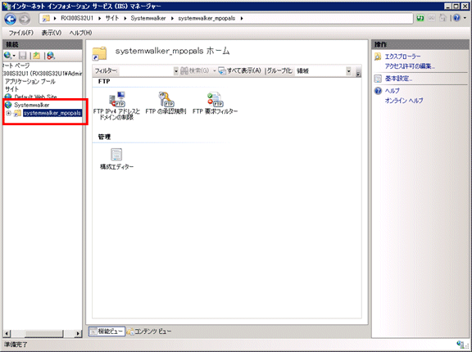Open the 表示(V) menu

[x=52, y=33]
